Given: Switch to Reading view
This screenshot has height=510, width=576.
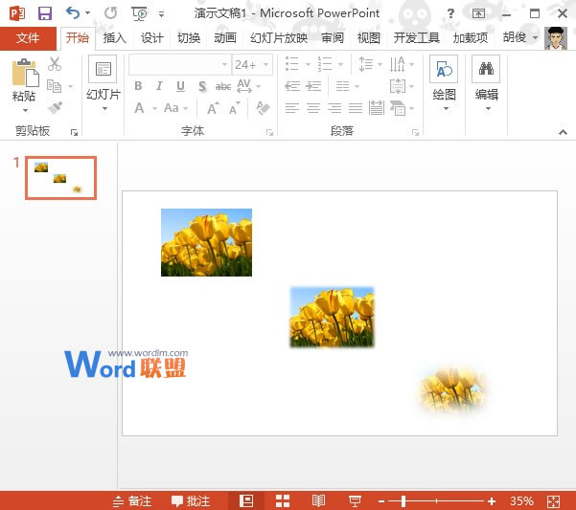Looking at the screenshot, I should pyautogui.click(x=318, y=500).
